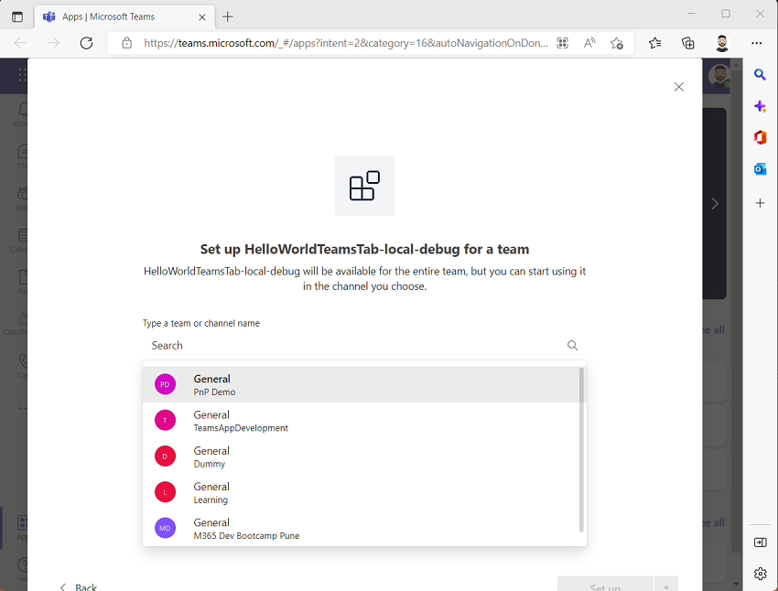Open browser profile menu
Screen dimensions: 778x591
[x=722, y=42]
